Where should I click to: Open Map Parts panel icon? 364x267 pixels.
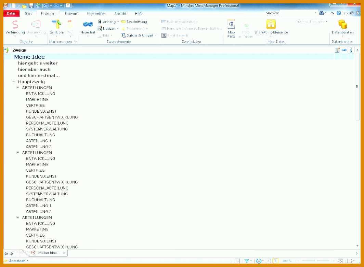point(231,24)
